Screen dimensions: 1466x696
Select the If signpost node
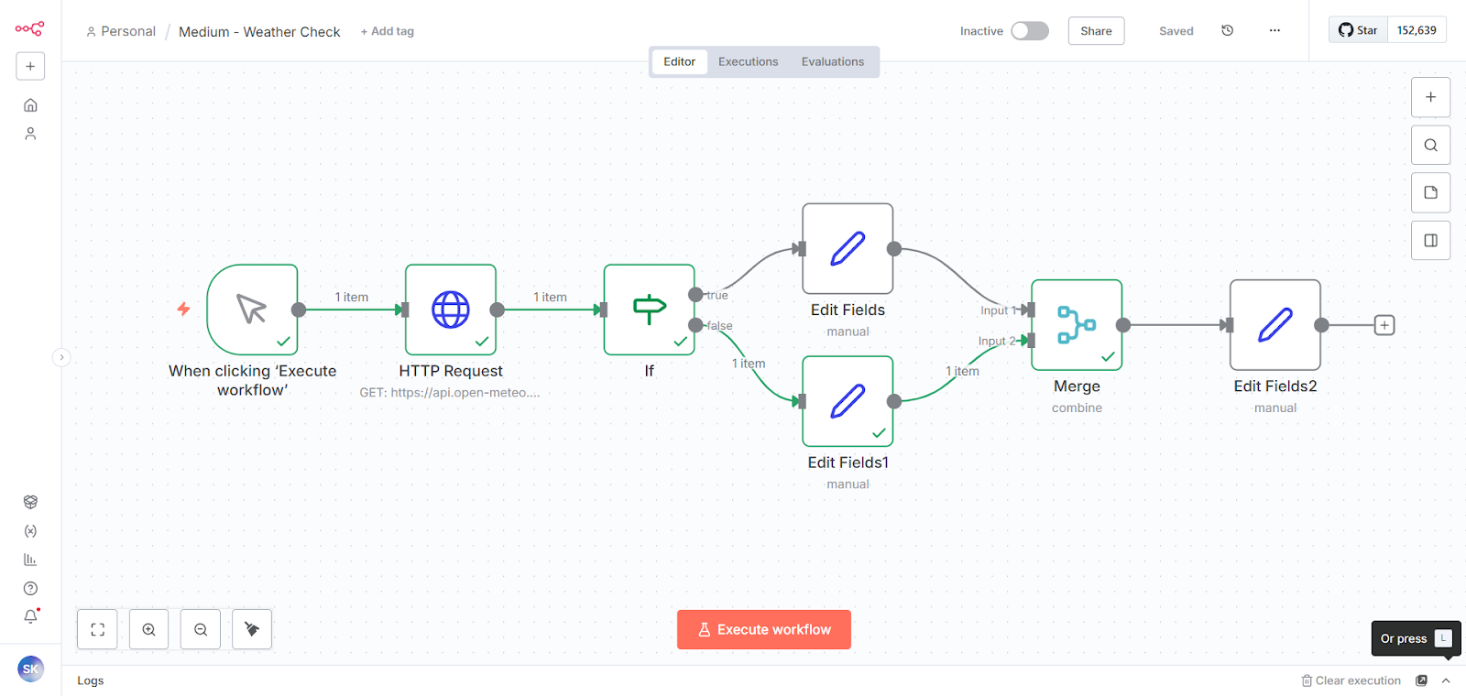point(650,310)
